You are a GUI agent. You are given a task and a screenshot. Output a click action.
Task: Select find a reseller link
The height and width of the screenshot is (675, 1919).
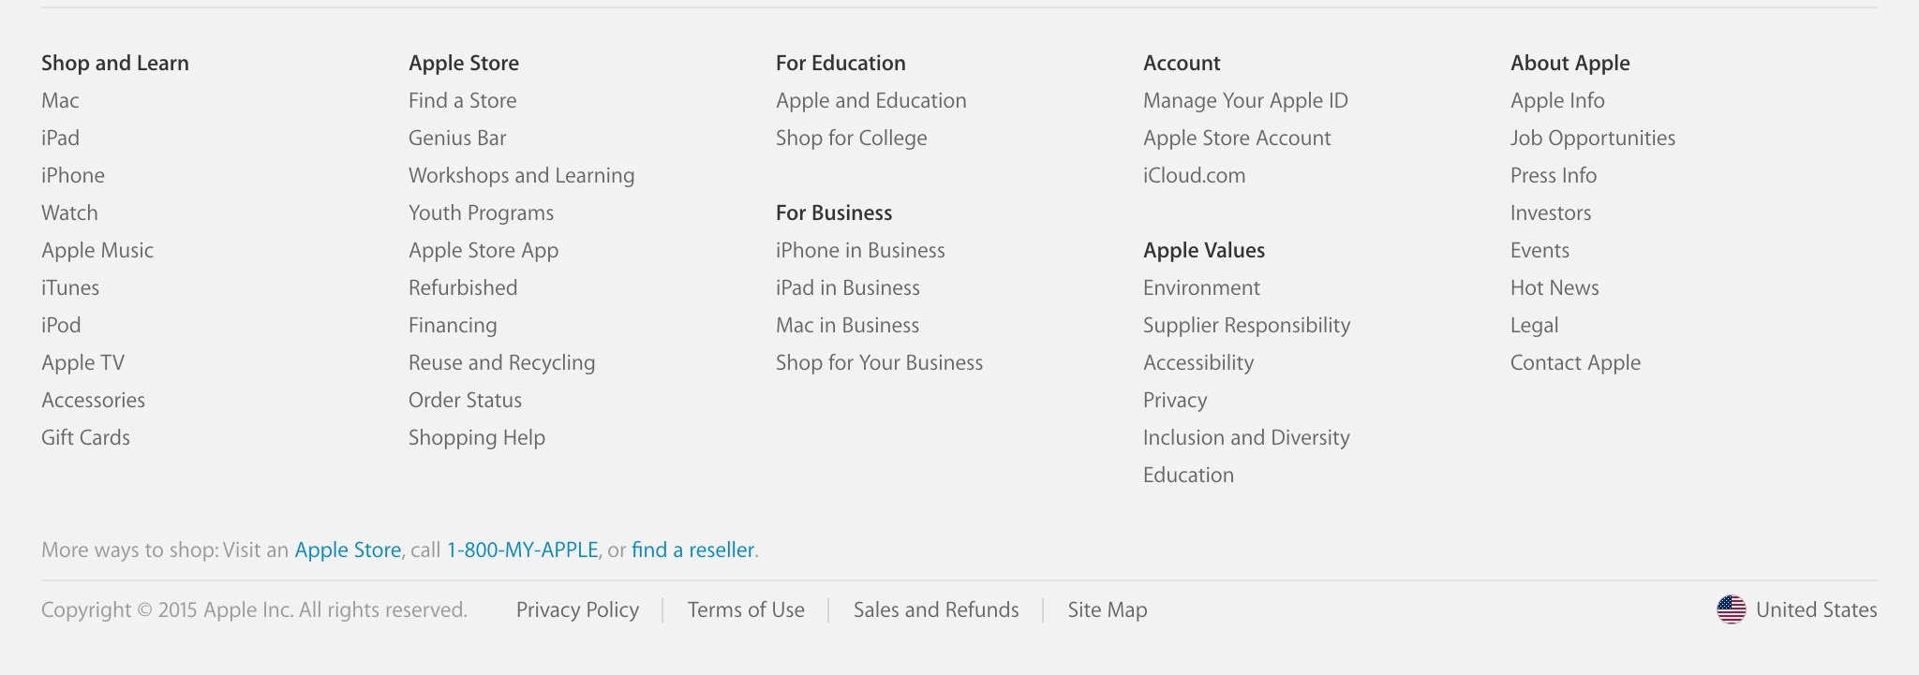(x=692, y=550)
